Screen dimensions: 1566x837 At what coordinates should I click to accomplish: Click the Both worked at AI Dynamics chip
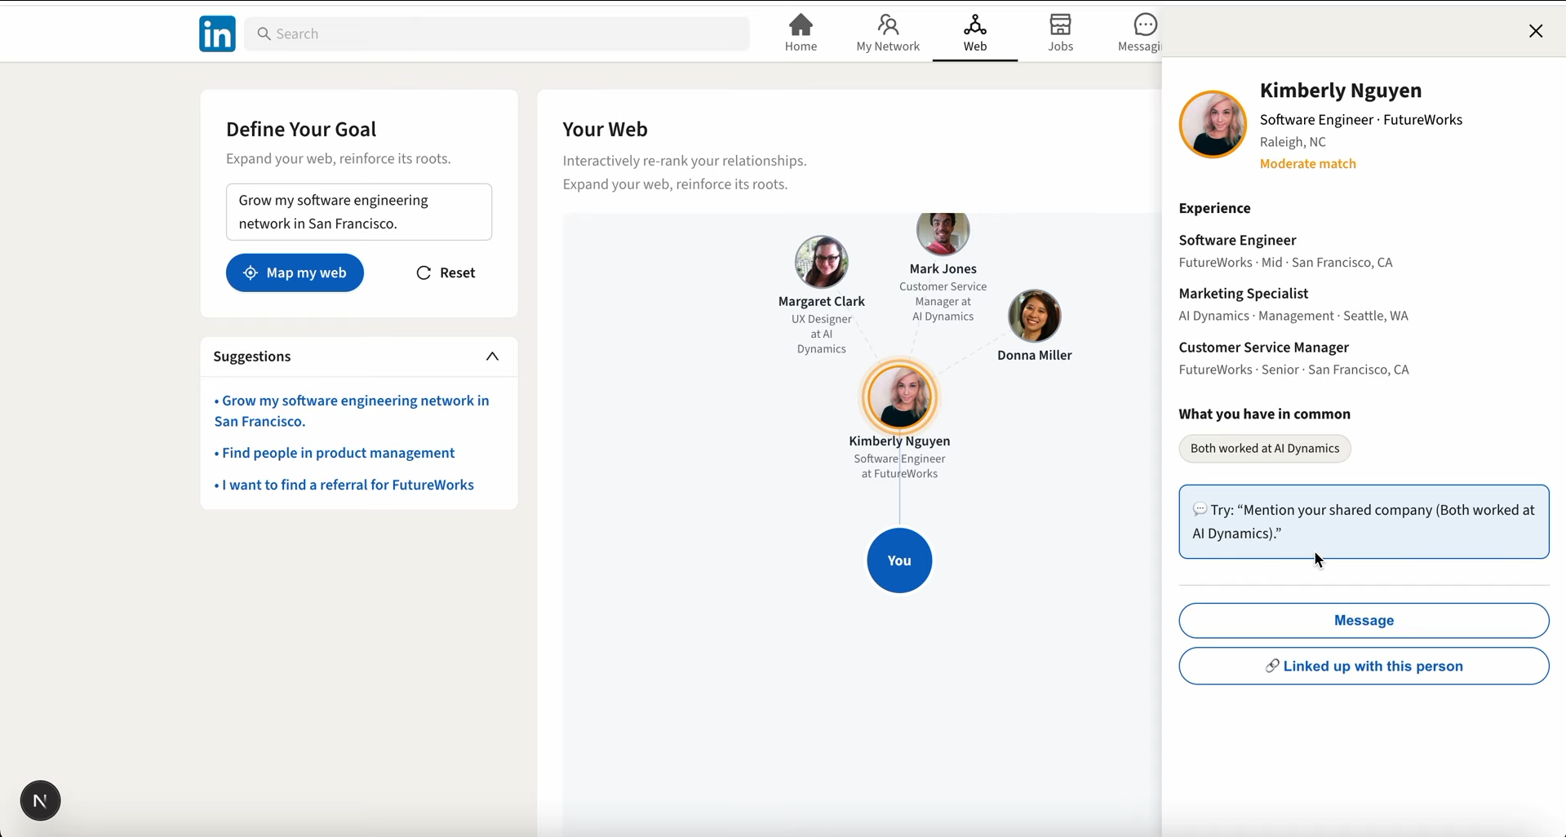[1264, 449]
